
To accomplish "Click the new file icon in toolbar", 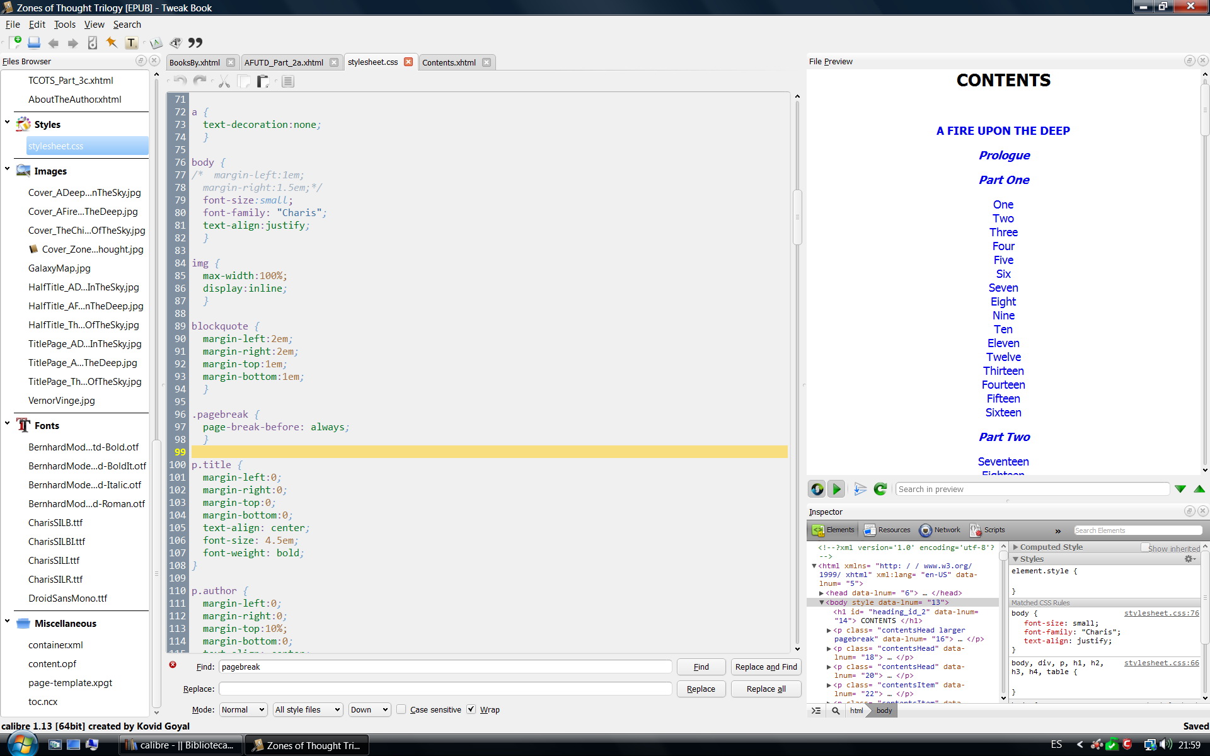I will [x=15, y=43].
